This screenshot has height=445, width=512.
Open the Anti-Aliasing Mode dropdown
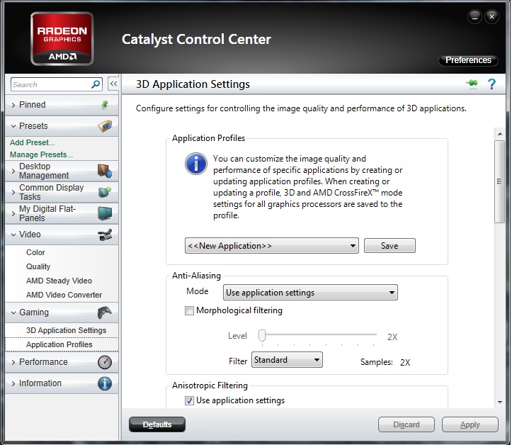pyautogui.click(x=310, y=293)
